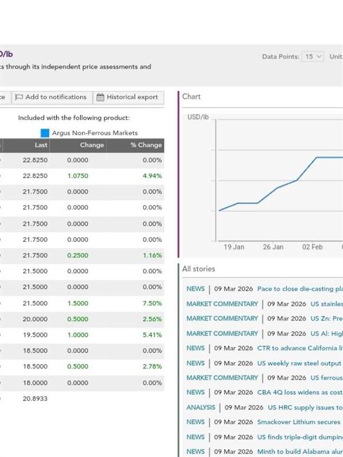The image size is (343, 457).
Task: Click the 19 Jan chart axis label
Action: pos(234,247)
